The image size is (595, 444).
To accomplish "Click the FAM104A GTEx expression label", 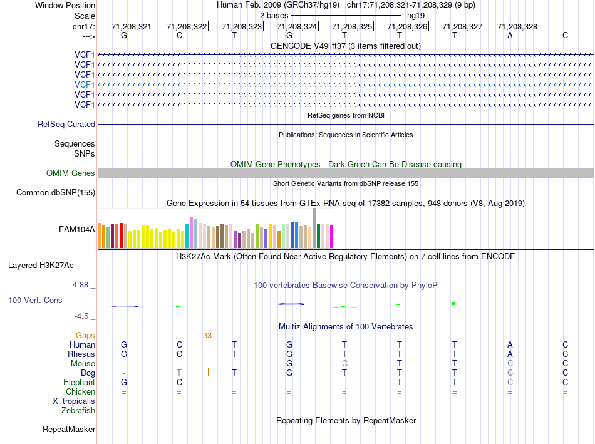I will coord(77,229).
